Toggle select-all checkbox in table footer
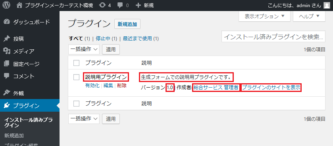 [x=76, y=103]
